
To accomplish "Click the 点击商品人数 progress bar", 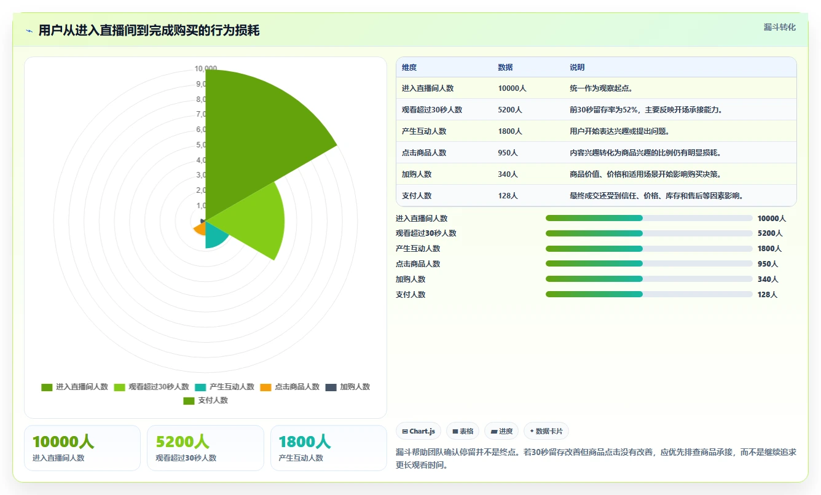I will pyautogui.click(x=649, y=263).
